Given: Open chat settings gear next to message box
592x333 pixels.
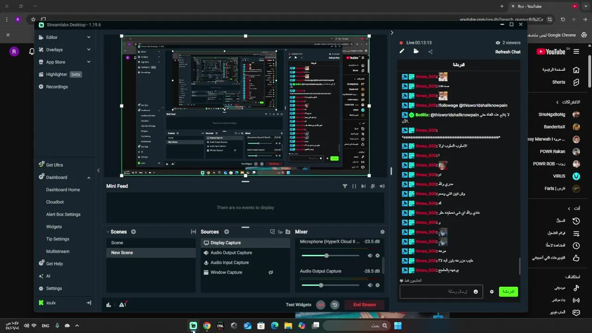Looking at the screenshot, I should [492, 292].
